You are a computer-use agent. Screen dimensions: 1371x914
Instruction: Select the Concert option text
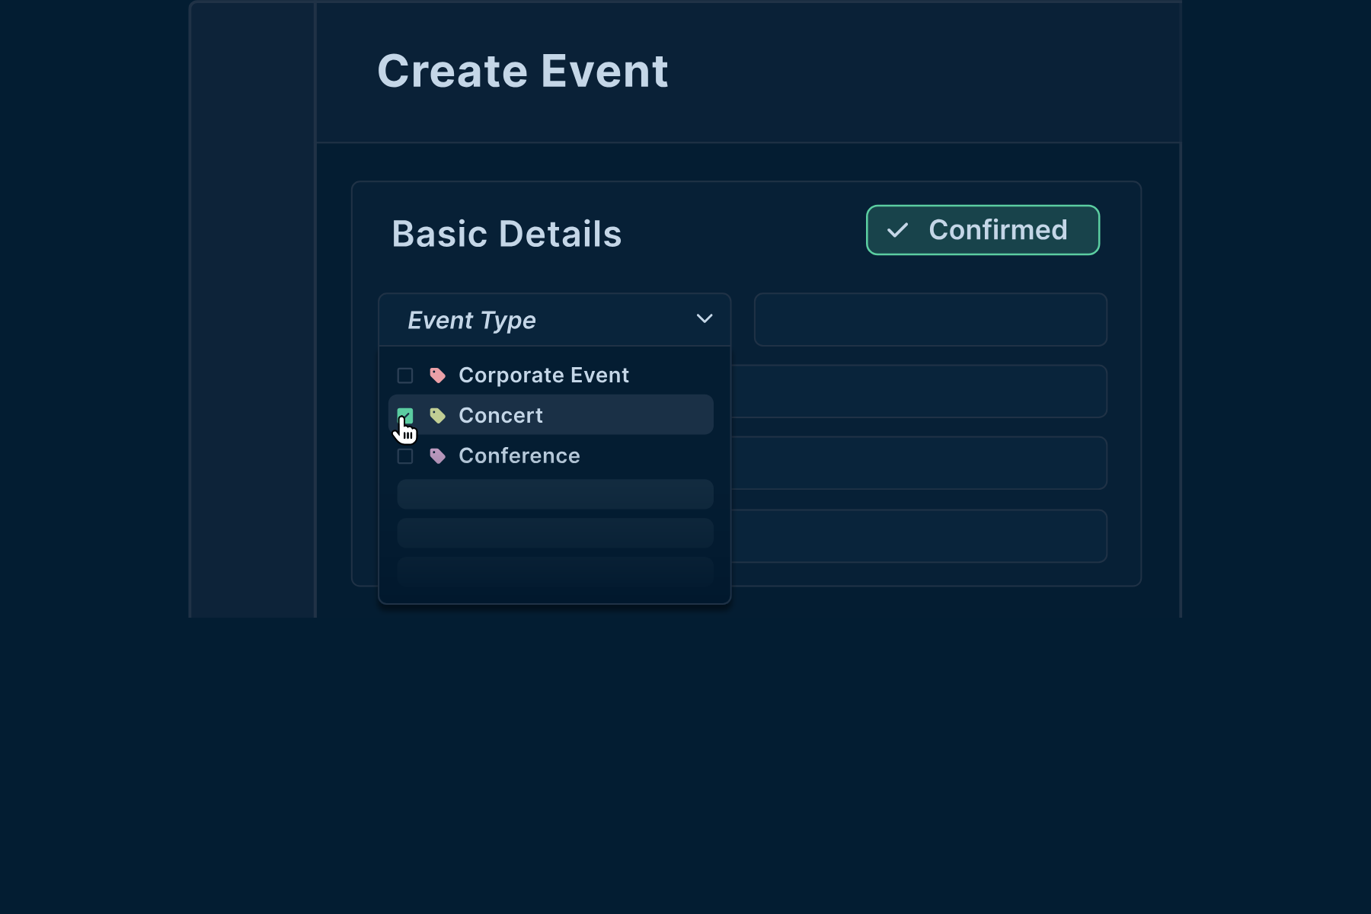[500, 416]
